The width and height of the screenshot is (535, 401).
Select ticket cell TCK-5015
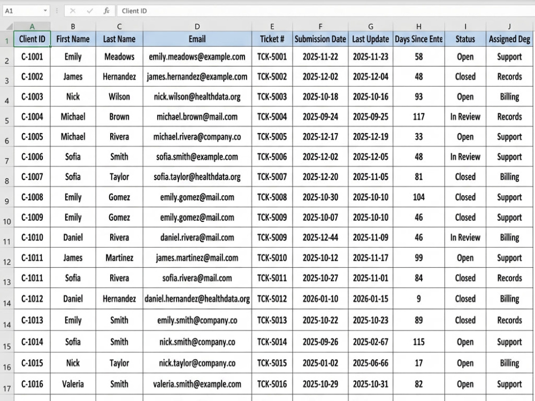pyautogui.click(x=272, y=363)
